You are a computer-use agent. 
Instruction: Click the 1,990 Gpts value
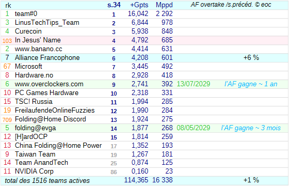pyautogui.click(x=140, y=111)
